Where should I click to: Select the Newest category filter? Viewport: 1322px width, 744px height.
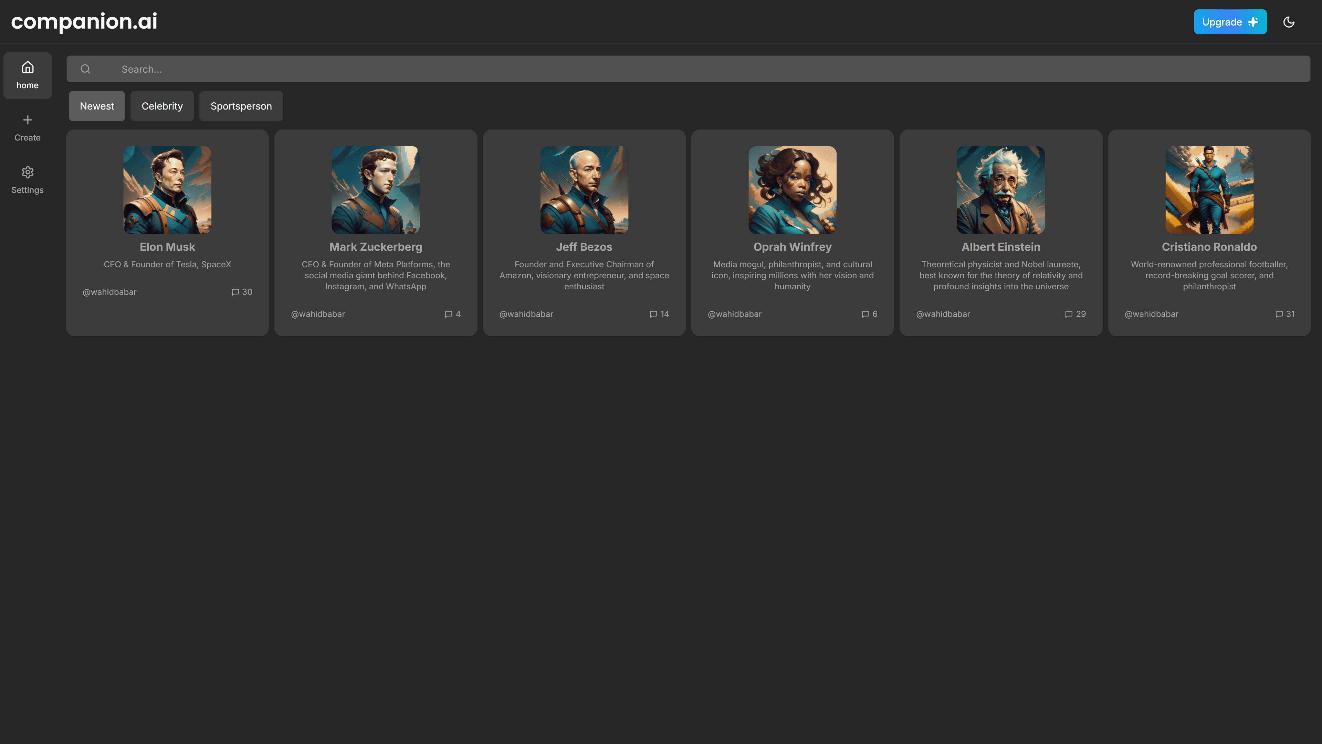(96, 106)
